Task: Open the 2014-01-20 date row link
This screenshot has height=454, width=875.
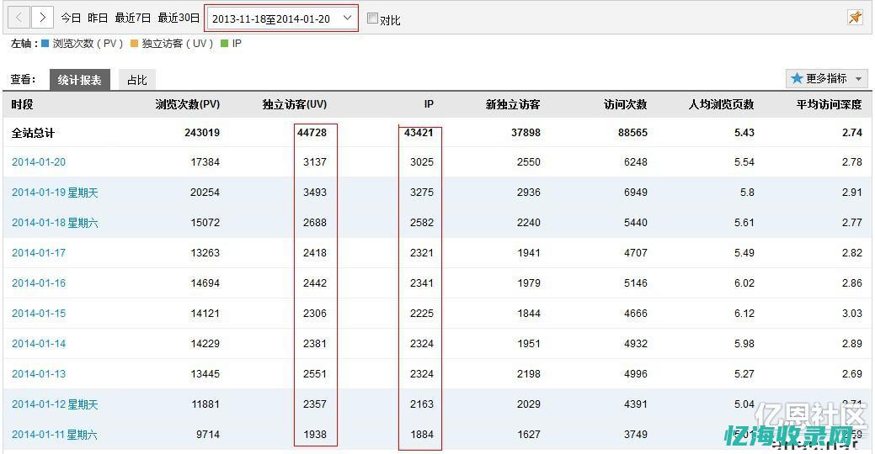Action: pyautogui.click(x=39, y=162)
